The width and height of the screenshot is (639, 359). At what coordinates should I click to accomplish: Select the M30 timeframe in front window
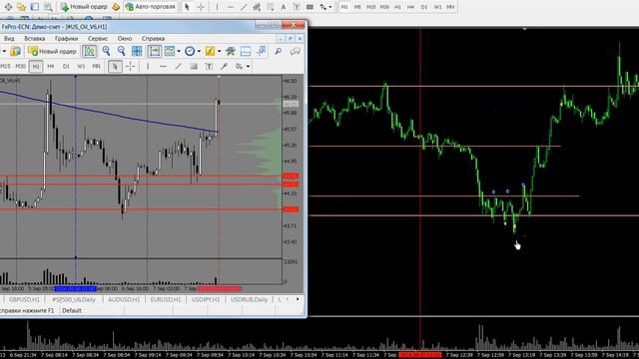(x=20, y=66)
